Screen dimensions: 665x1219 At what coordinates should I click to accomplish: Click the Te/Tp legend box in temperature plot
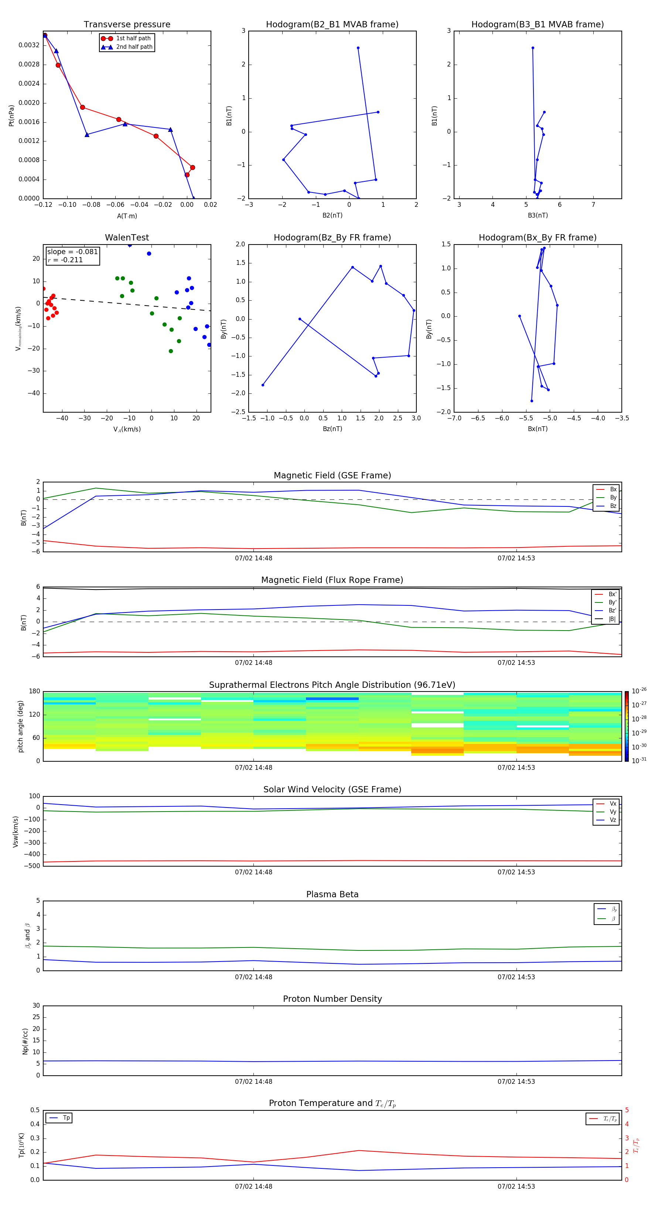click(x=602, y=1119)
